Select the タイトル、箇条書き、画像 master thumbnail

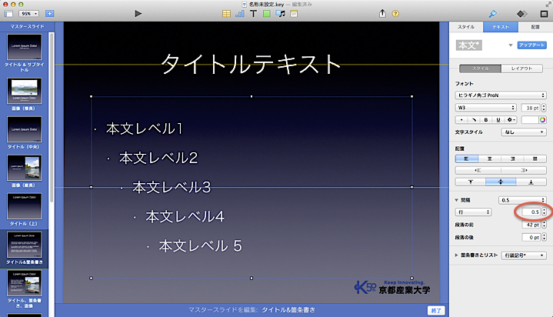tap(25, 283)
